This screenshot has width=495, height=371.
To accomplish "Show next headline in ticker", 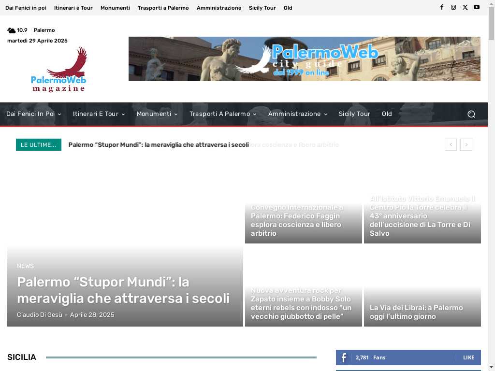I will [x=466, y=144].
